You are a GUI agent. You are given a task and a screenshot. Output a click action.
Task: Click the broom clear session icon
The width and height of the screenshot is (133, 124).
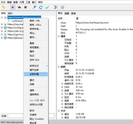[x=4, y=7]
